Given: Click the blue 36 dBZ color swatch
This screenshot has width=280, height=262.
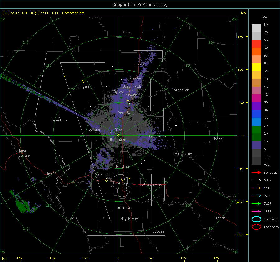Looking at the screenshot, I should point(256,114).
